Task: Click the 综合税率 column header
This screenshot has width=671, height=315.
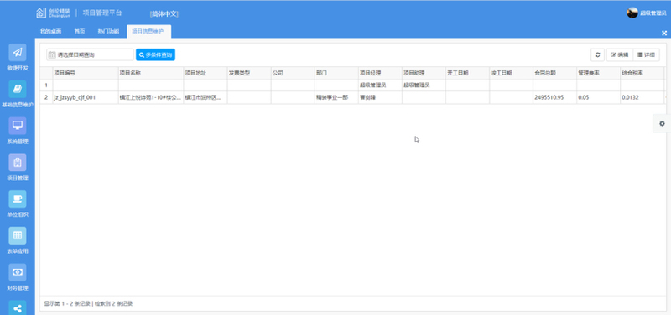Action: tap(642, 73)
